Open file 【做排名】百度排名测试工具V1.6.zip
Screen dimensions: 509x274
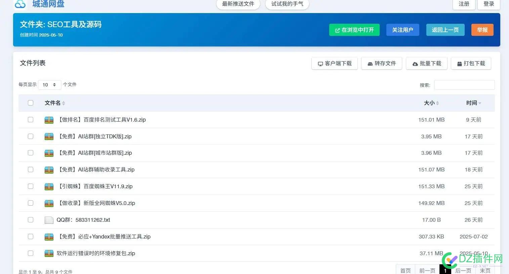(101, 120)
